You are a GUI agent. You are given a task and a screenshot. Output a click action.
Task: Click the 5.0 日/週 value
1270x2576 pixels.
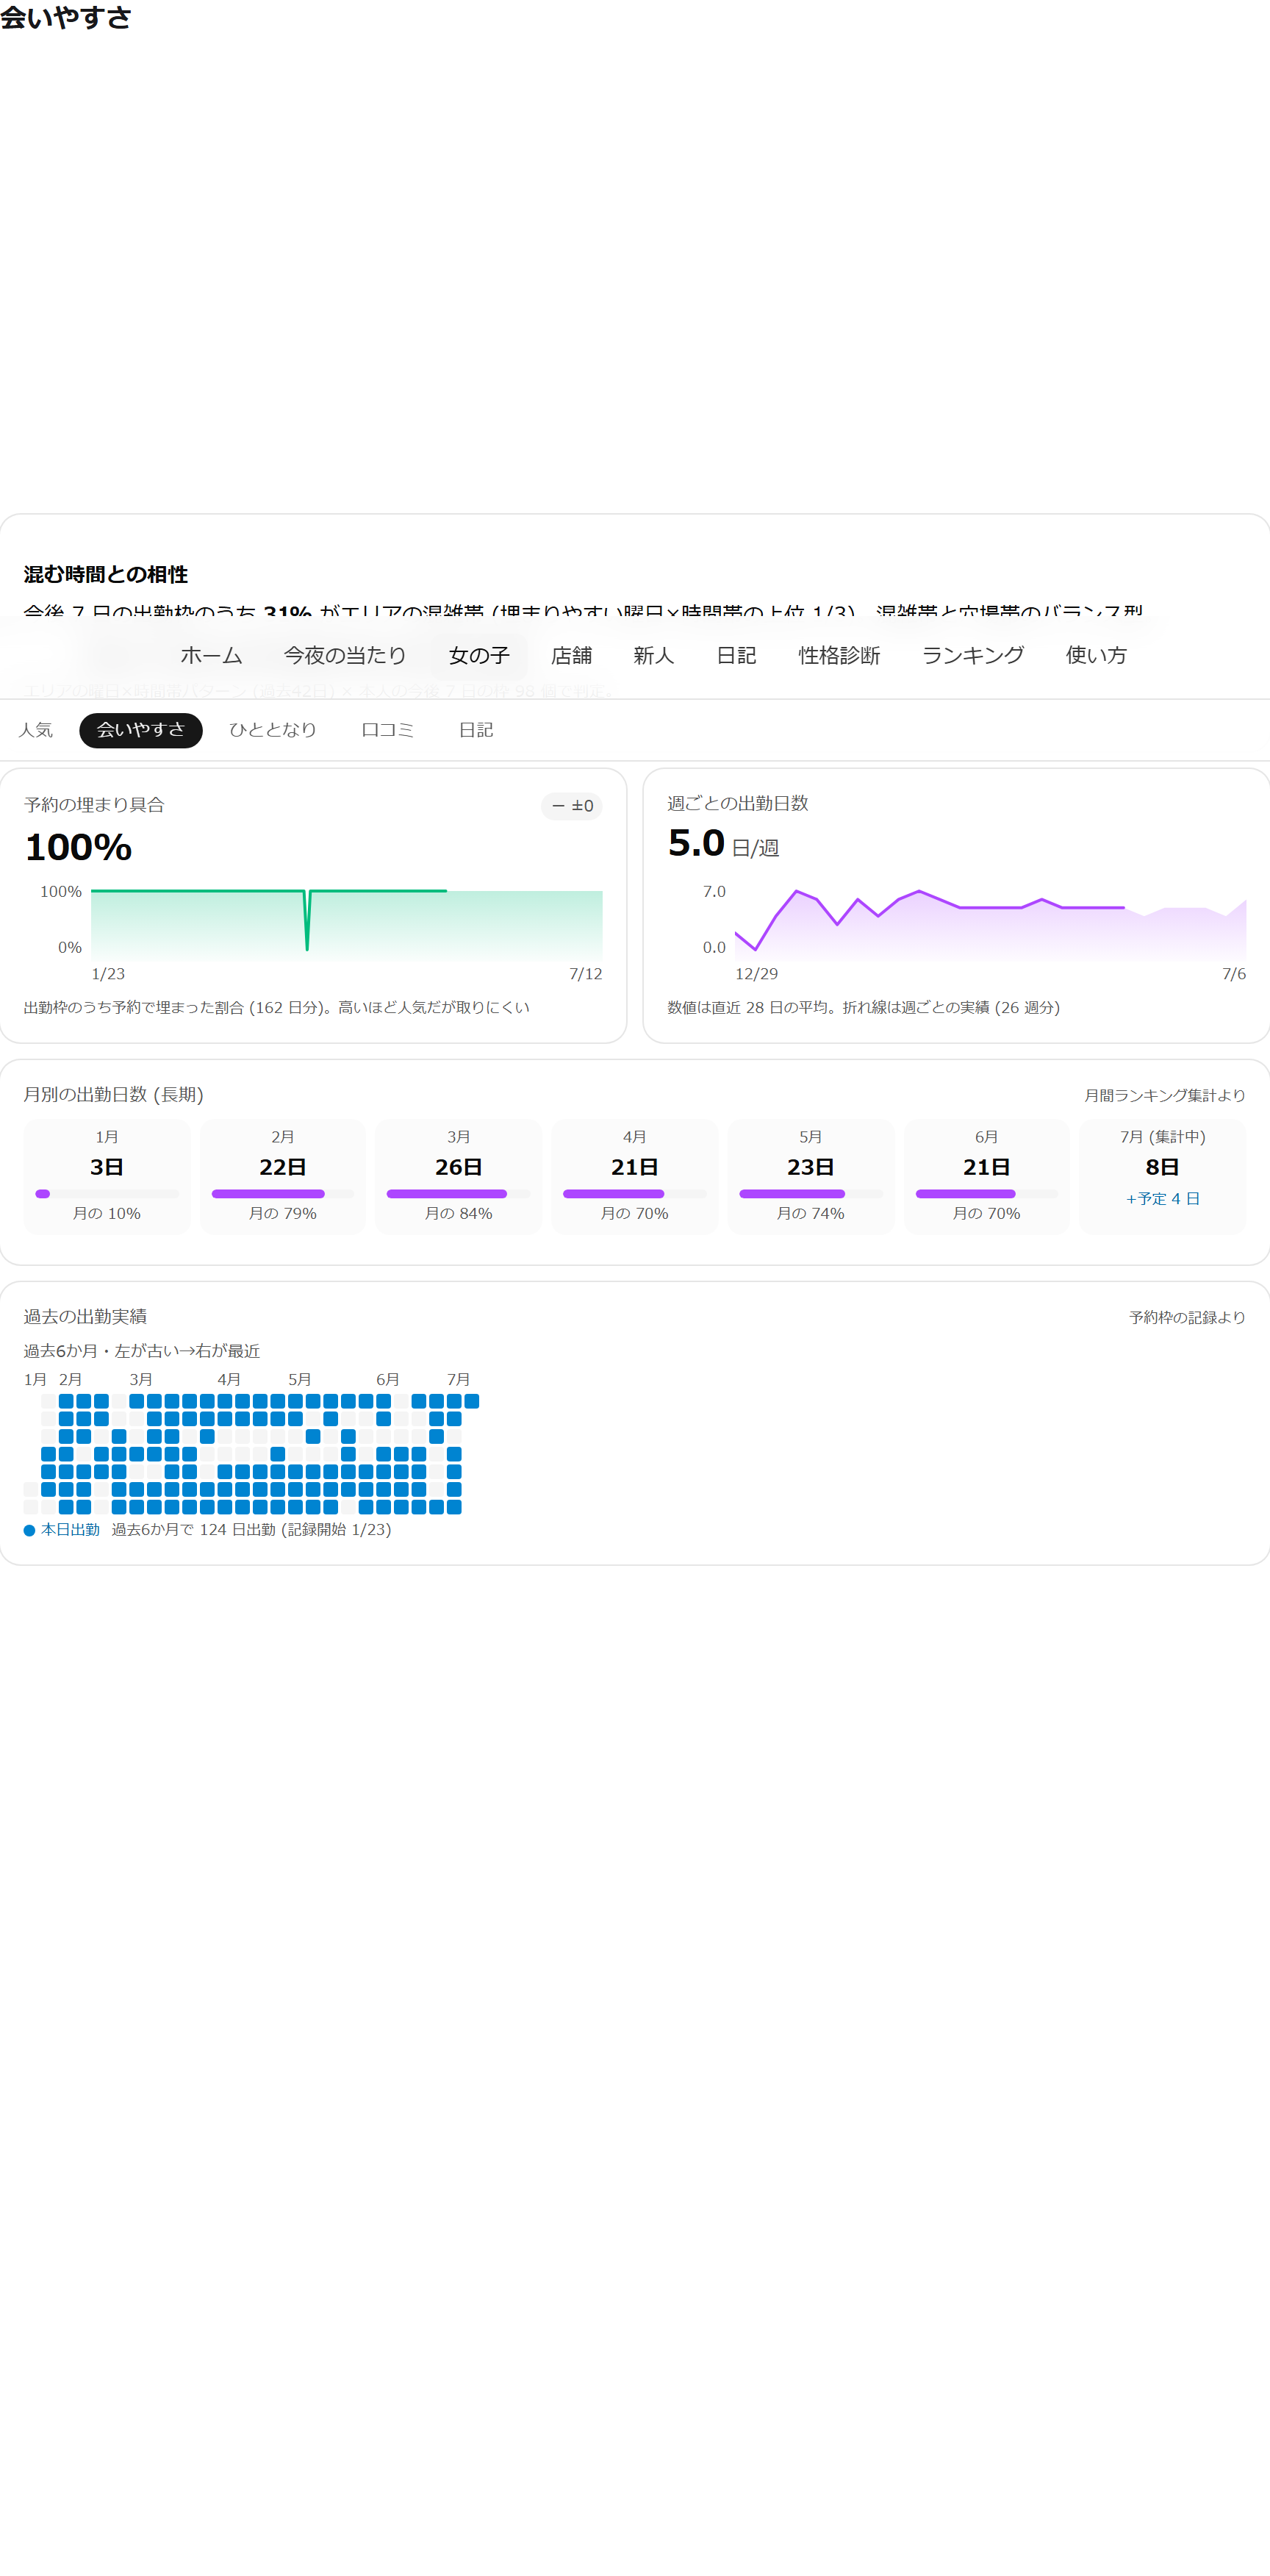(x=723, y=844)
